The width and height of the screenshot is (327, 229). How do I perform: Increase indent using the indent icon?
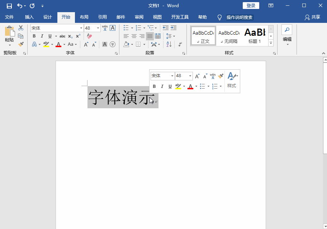(x=173, y=28)
